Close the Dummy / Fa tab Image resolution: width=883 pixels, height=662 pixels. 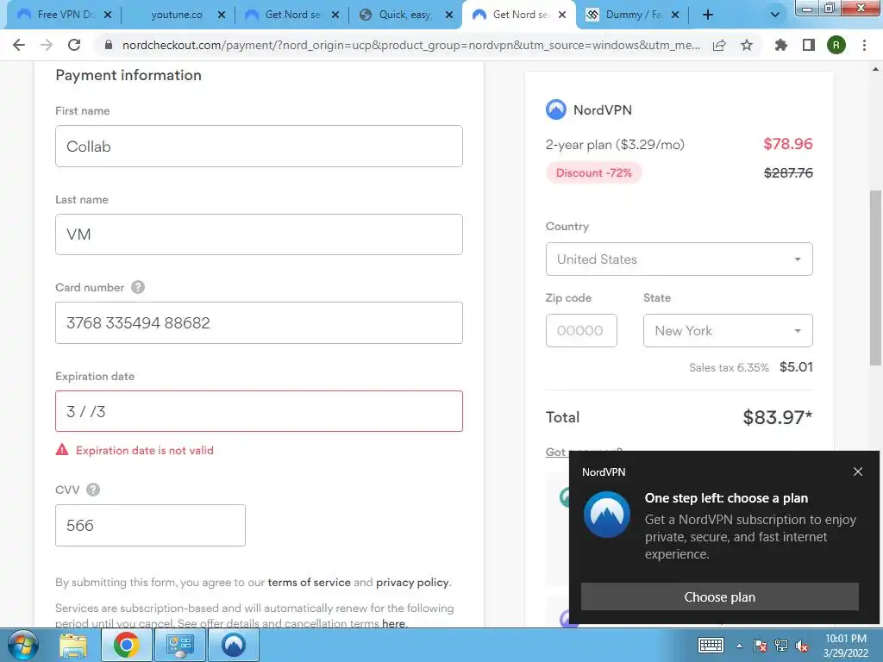(x=675, y=15)
